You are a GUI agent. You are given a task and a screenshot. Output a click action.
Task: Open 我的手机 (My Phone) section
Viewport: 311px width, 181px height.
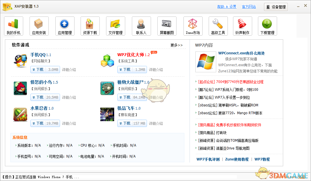(x=14, y=26)
